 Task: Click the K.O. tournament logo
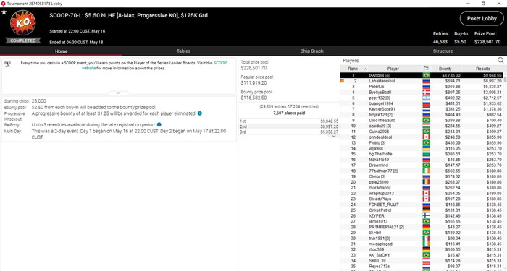tap(22, 23)
